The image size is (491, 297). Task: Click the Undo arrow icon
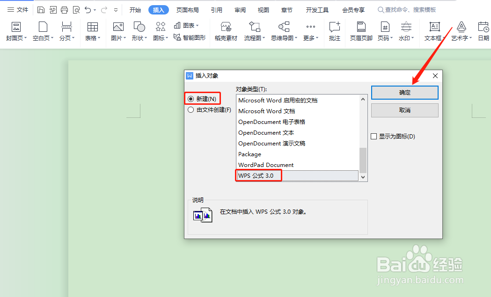coord(88,10)
